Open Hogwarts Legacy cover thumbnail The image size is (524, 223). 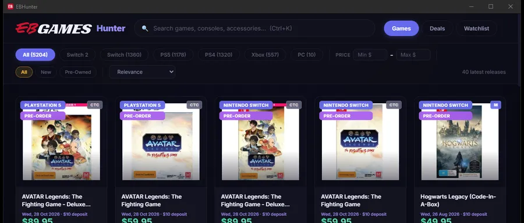coord(459,142)
